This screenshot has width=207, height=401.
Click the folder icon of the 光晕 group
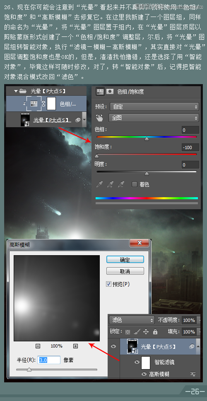23,91
